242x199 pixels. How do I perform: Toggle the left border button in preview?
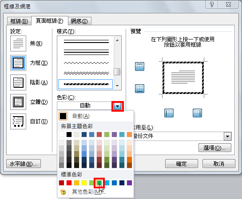pos(169,113)
